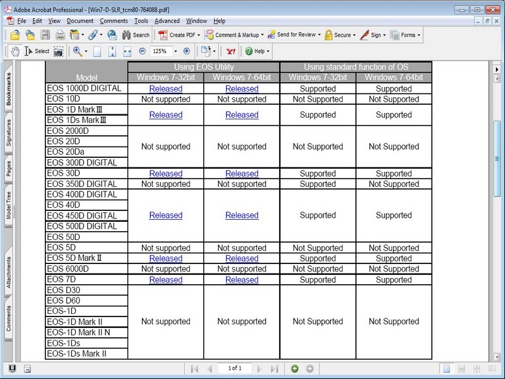Open the Advanced menu
Viewport: 505px width, 379px height.
click(x=167, y=21)
